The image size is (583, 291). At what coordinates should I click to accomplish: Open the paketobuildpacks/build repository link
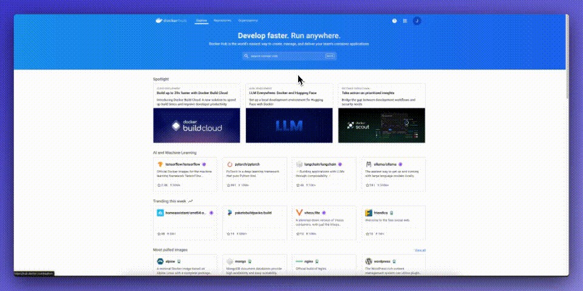253,213
